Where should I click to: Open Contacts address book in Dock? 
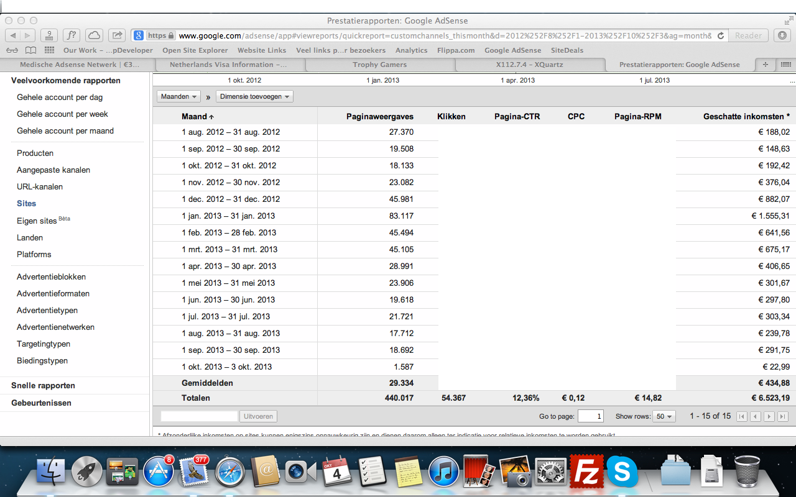click(267, 472)
